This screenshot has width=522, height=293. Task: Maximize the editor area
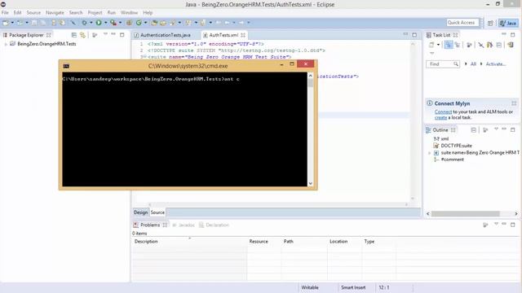(414, 34)
